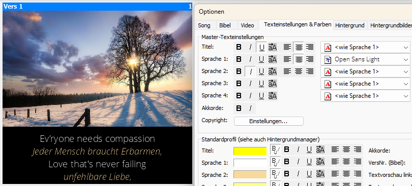The image size is (412, 186).
Task: Click the Vers 1 slide header bar
Action: coord(98,7)
